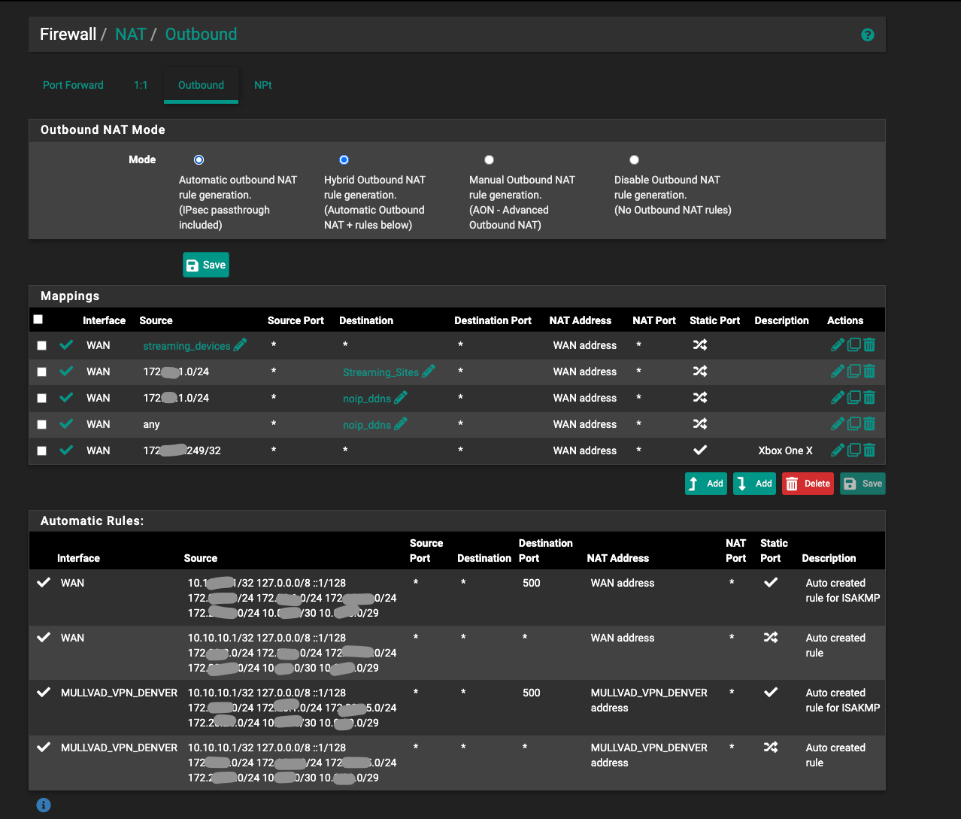Screen dimensions: 961x819
Task: Select Automatic outbound NAT rule generation mode
Action: tap(199, 159)
